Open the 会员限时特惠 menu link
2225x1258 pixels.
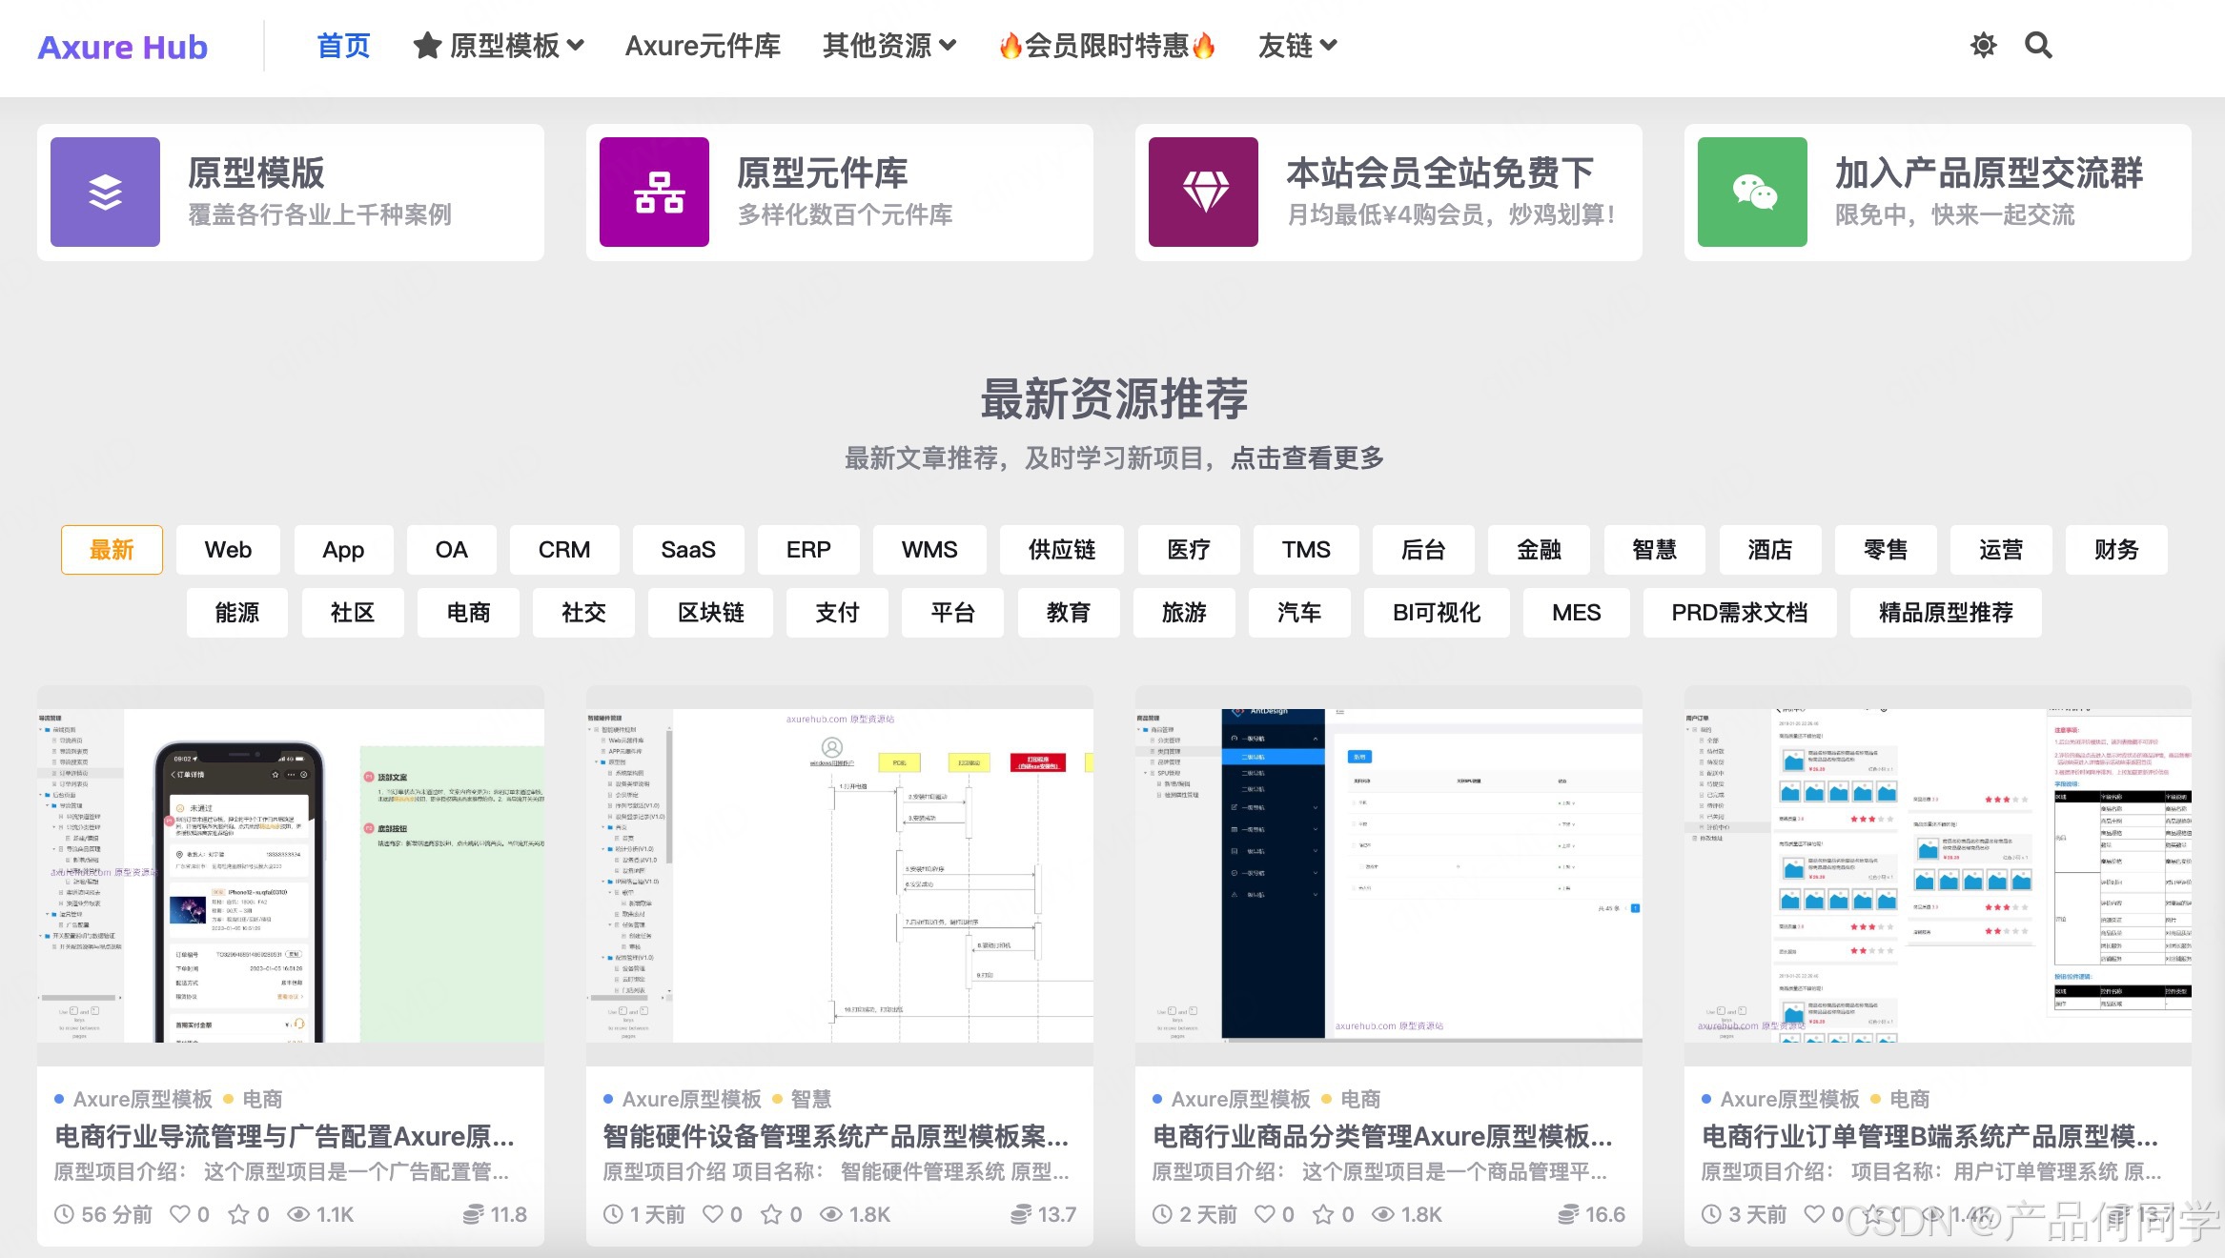coord(1107,45)
